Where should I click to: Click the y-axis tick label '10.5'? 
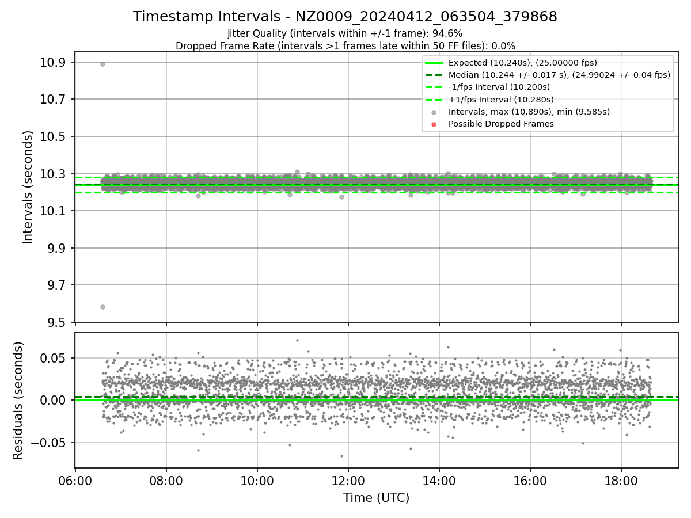point(53,136)
